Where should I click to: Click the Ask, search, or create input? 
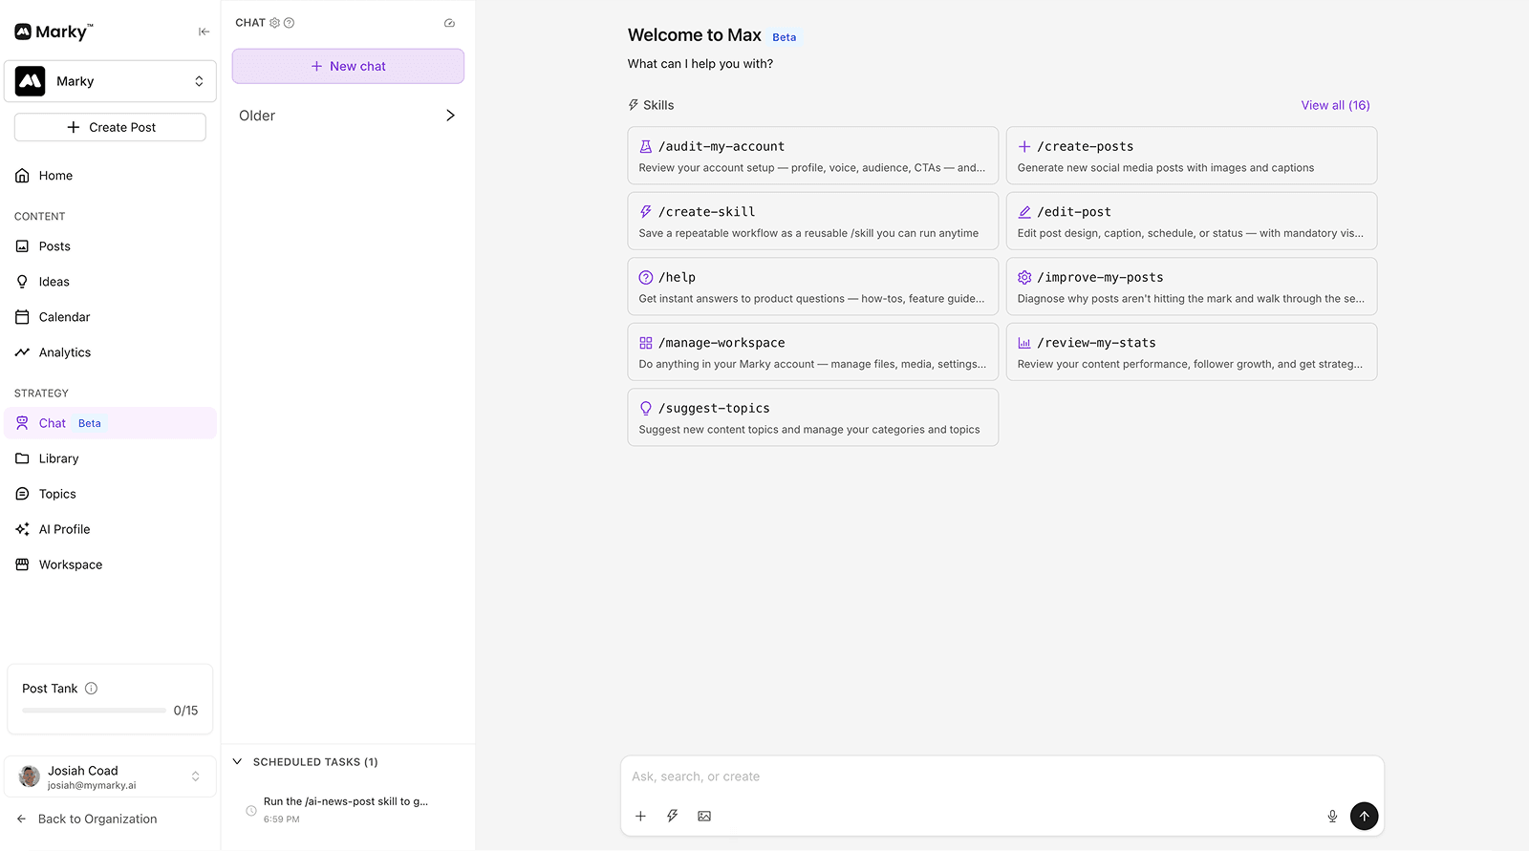pyautogui.click(x=1001, y=777)
